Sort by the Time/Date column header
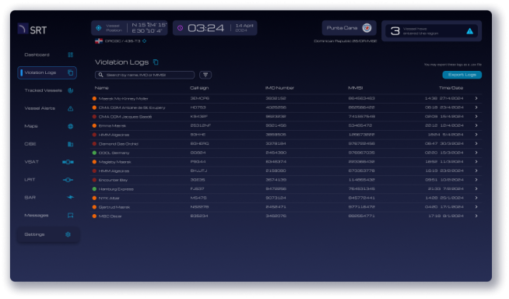The height and width of the screenshot is (299, 509). [451, 88]
